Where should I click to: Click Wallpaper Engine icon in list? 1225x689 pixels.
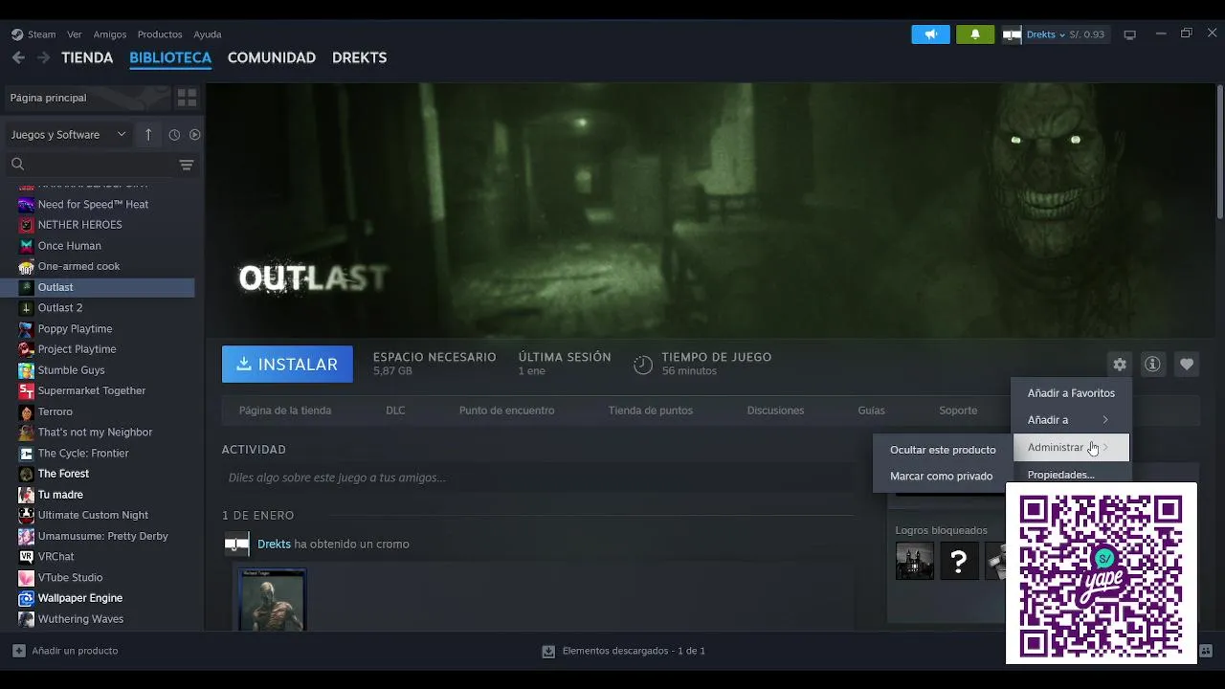pyautogui.click(x=27, y=598)
